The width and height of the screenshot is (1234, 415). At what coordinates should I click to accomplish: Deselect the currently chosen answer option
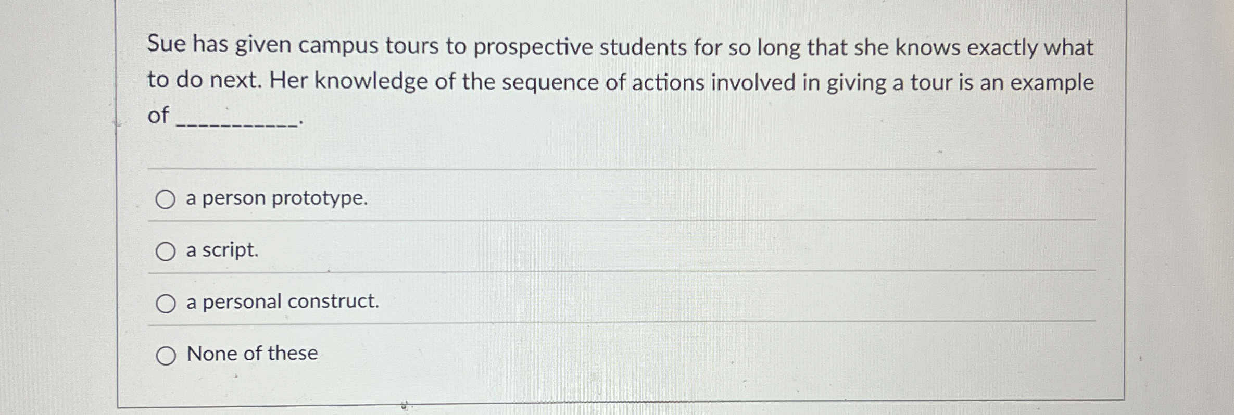pyautogui.click(x=166, y=251)
